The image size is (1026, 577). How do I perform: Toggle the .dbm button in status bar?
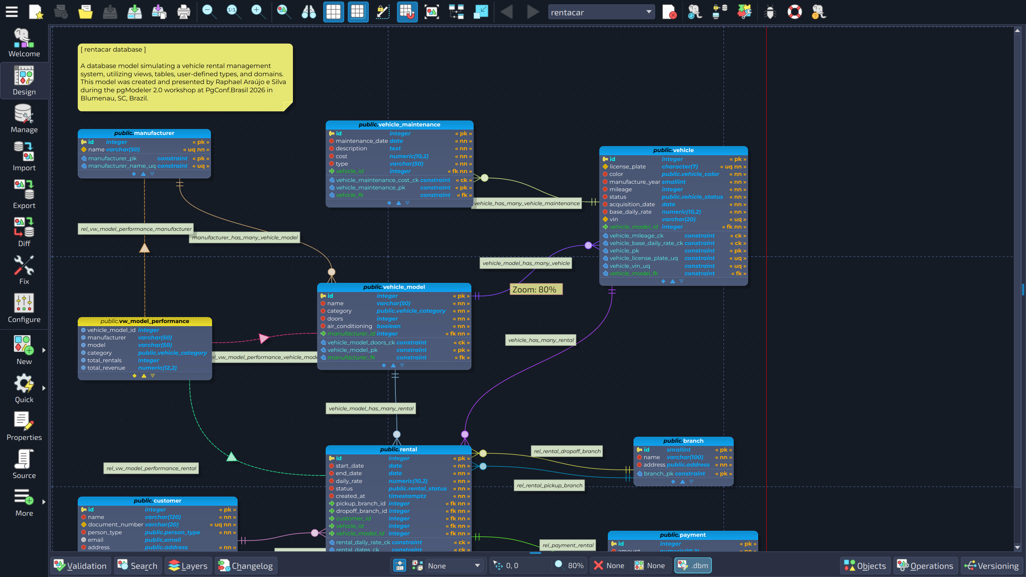(693, 566)
